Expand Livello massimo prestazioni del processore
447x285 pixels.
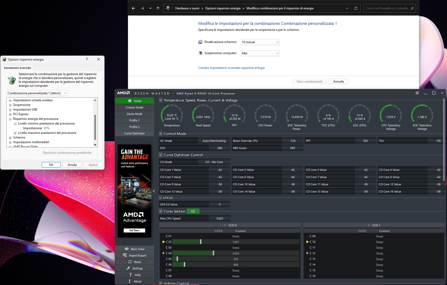15,133
